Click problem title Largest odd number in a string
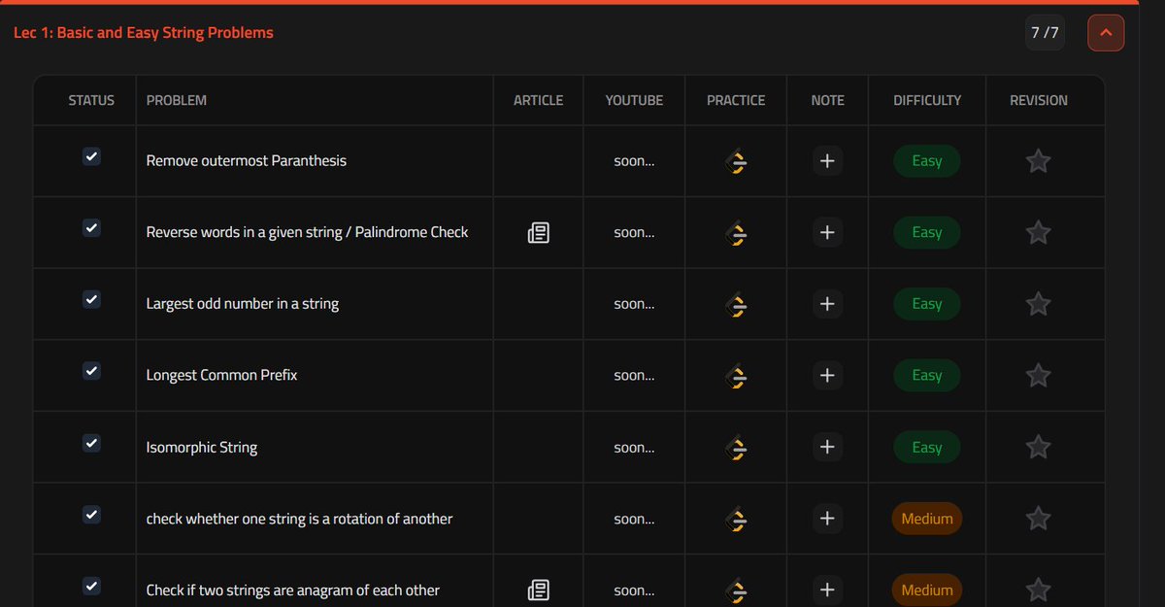 coord(243,304)
